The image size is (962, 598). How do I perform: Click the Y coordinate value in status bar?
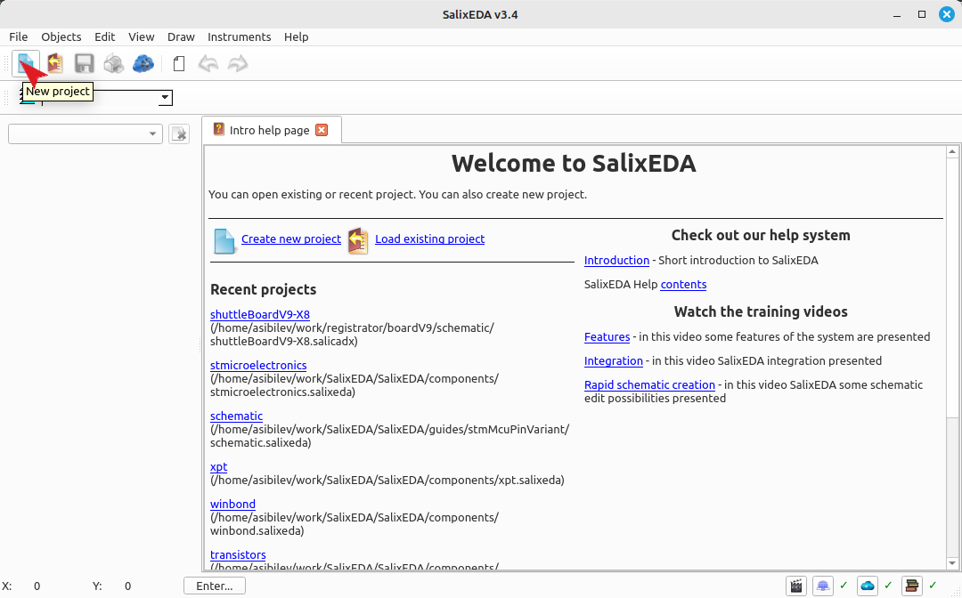(127, 586)
